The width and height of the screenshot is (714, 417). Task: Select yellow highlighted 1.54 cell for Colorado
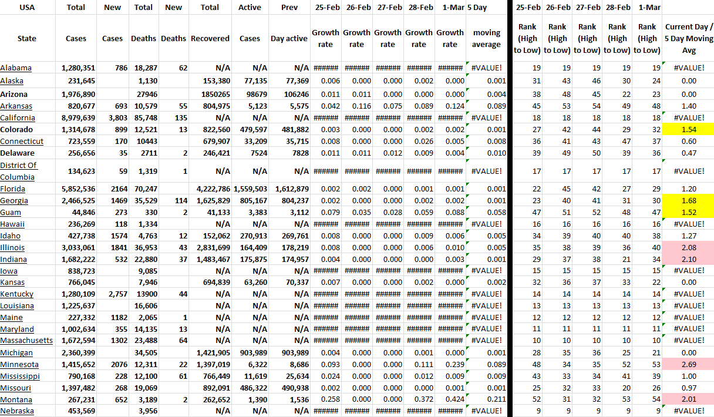click(688, 130)
